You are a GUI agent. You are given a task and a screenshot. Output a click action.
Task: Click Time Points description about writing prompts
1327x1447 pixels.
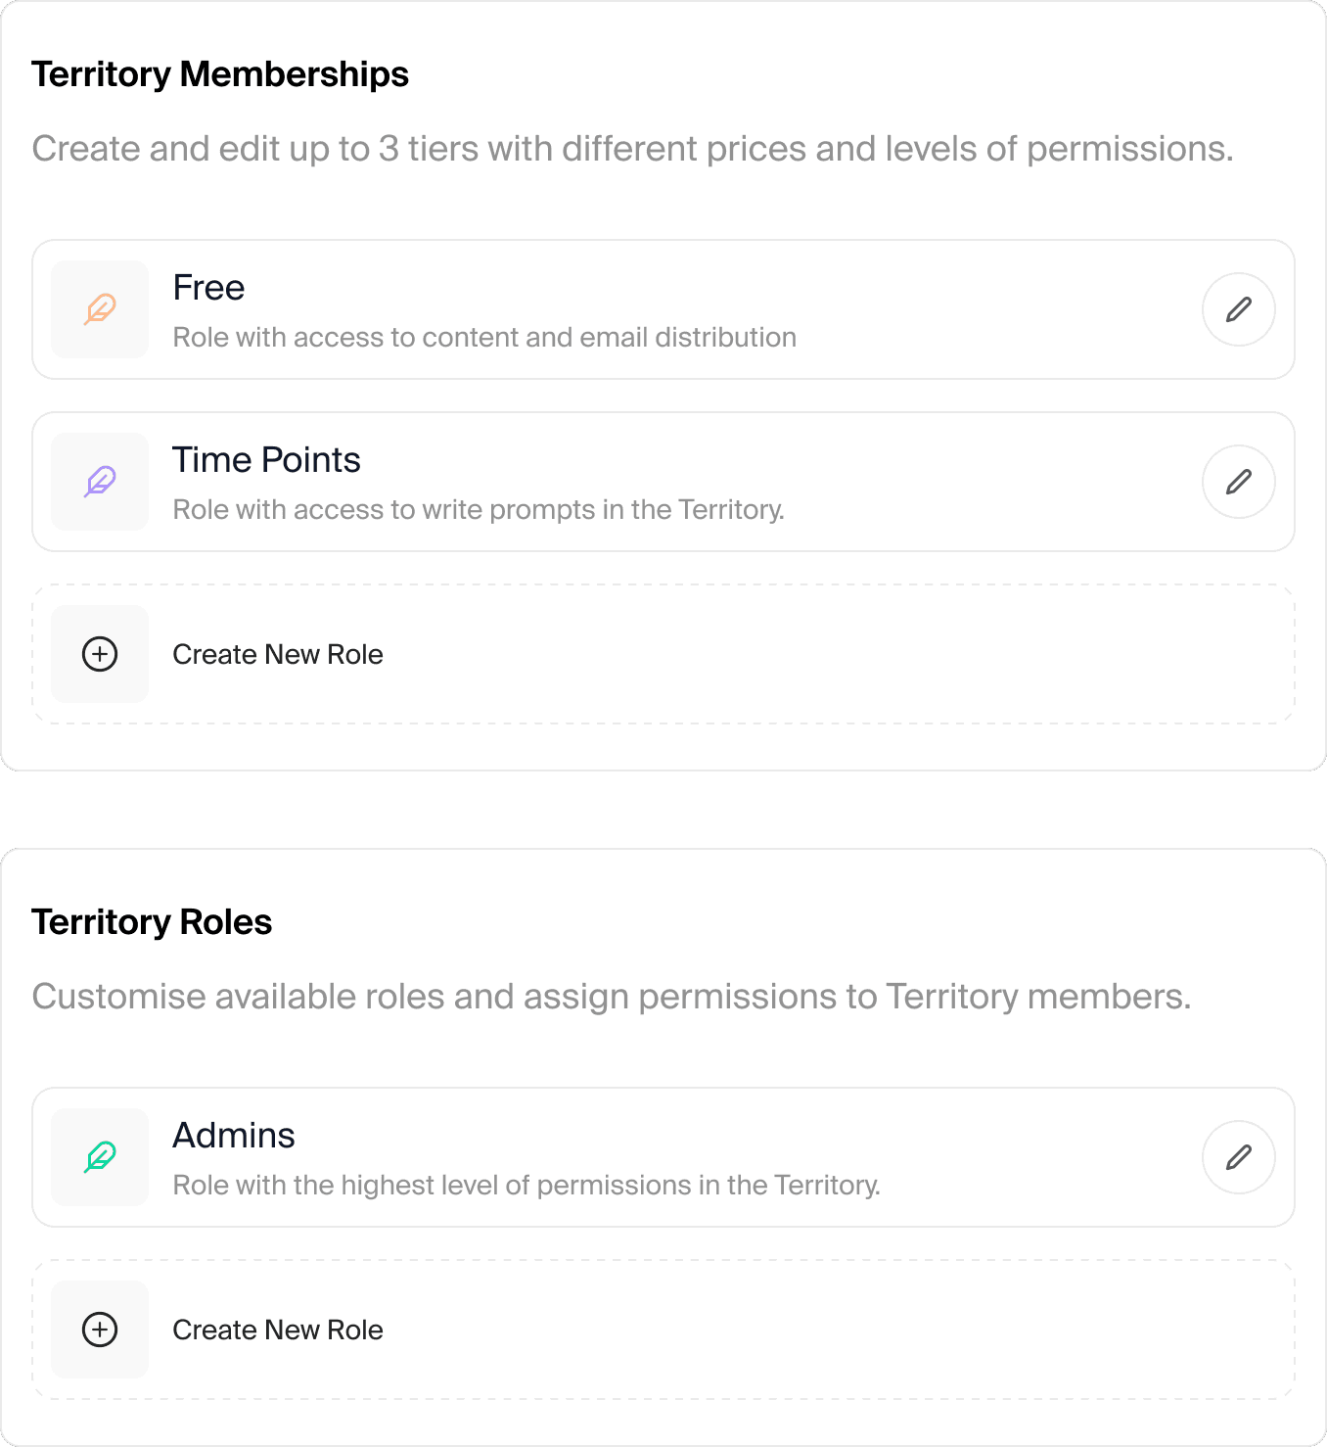(x=479, y=510)
